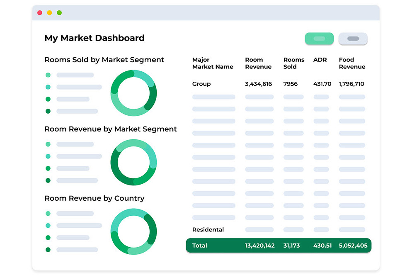This screenshot has height=275, width=412.
Task: Sort table by Rooms Sold column header
Action: pos(294,63)
